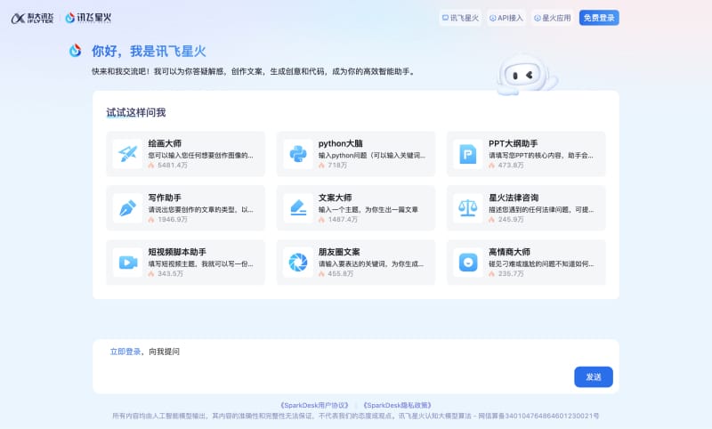The image size is (712, 429).
Task: Click the fire icon next to 455.8万
Action: (321, 274)
